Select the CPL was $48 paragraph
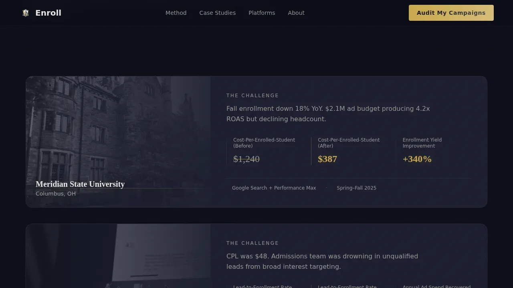Viewport: 513px width, 288px height. click(322, 261)
